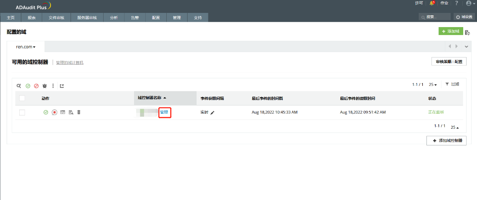Edit the 实时 event interval with pencil icon

click(212, 112)
